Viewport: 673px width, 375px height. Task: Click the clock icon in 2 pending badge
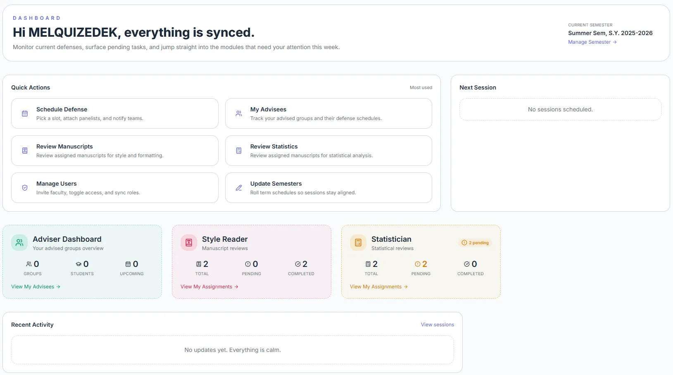pos(464,243)
